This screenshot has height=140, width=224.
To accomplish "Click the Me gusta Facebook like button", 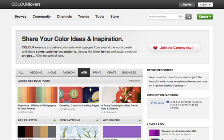I will point(157,103).
